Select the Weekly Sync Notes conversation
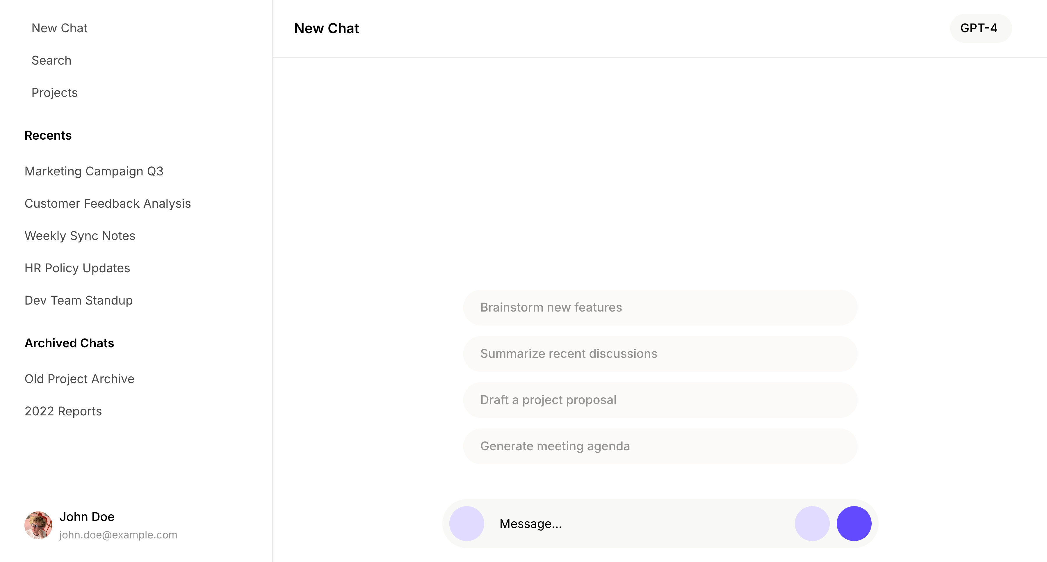 click(x=80, y=236)
